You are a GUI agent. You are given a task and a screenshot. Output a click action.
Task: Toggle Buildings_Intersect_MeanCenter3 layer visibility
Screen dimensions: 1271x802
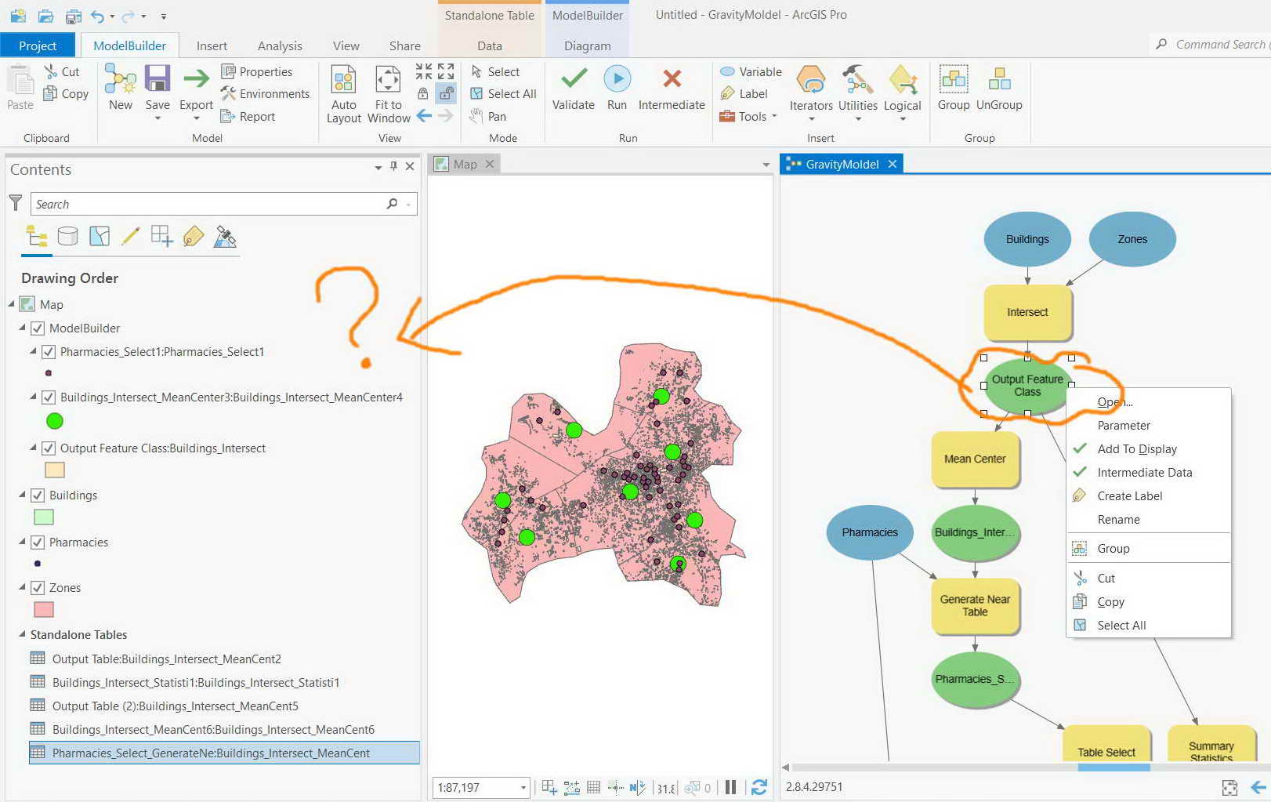tap(49, 397)
